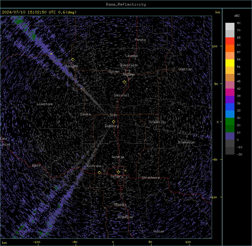The width and height of the screenshot is (252, 246).
Task: Click the km unit label at bottom left
Action: click(x=4, y=242)
